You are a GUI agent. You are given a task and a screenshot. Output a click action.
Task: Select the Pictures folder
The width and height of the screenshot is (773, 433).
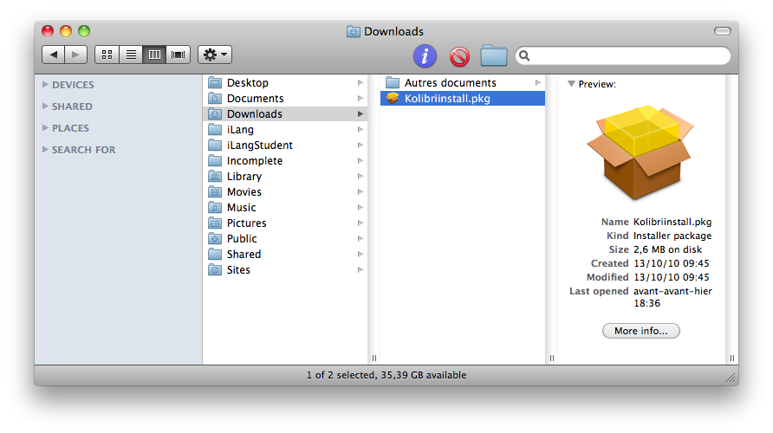point(285,223)
